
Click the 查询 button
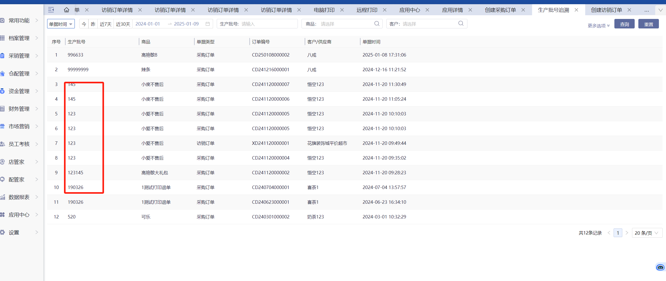(624, 24)
